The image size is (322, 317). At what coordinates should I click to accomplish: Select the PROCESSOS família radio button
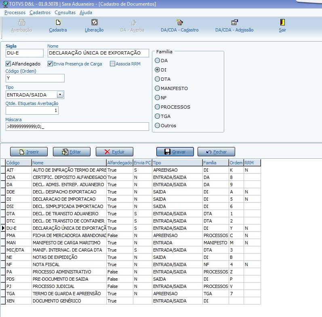click(x=157, y=107)
